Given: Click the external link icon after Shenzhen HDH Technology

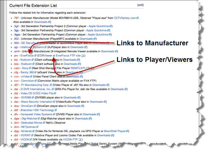Looking at the screenshot, I should click(56, 110).
